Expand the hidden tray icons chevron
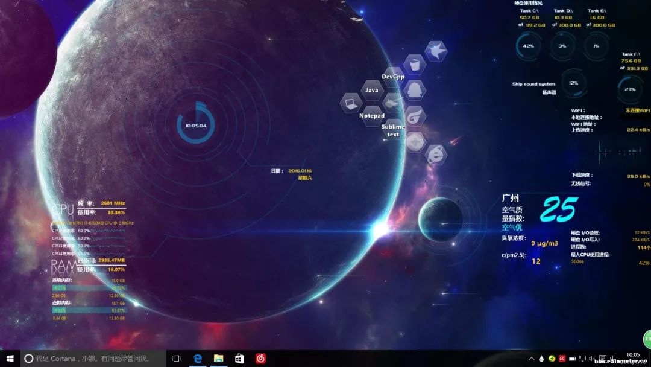 532,359
